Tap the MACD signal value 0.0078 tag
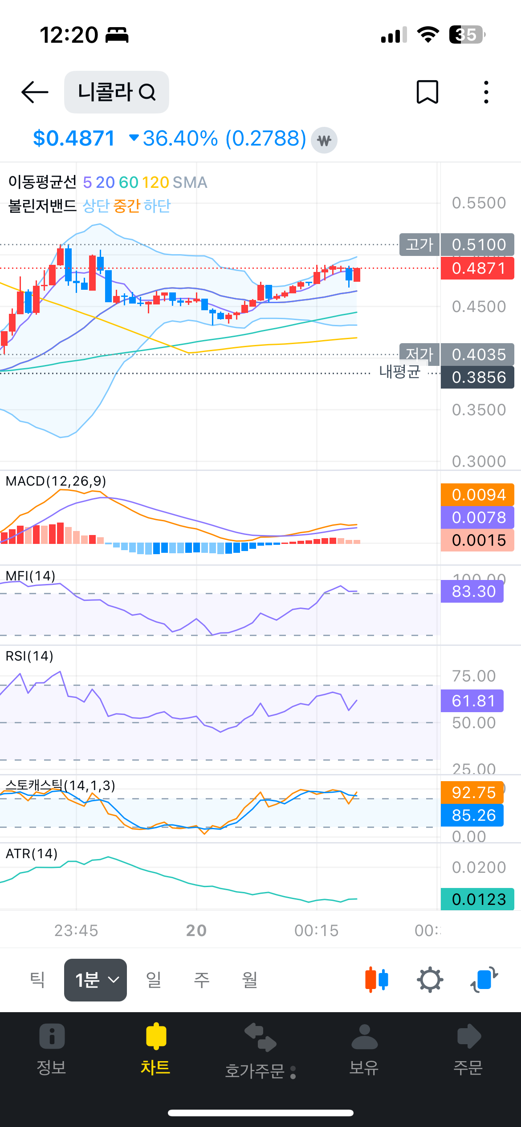521x1127 pixels. pyautogui.click(x=477, y=517)
